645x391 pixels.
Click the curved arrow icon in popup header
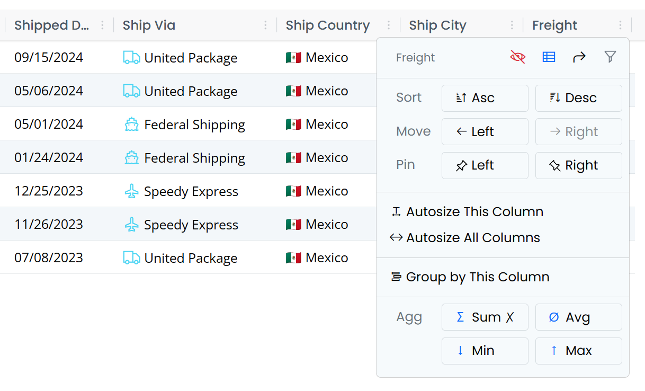pos(579,57)
